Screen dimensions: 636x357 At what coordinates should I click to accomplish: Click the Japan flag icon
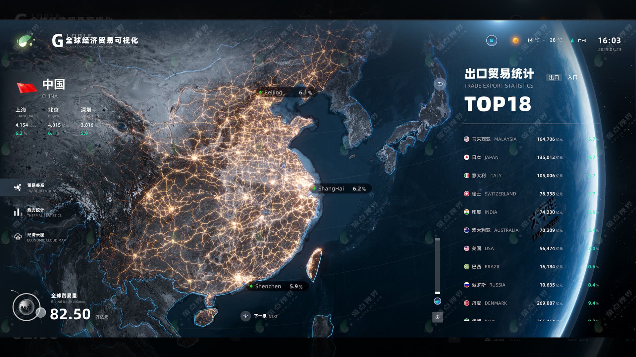(x=466, y=157)
